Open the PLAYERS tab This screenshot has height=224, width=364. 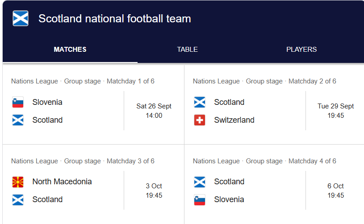click(301, 50)
